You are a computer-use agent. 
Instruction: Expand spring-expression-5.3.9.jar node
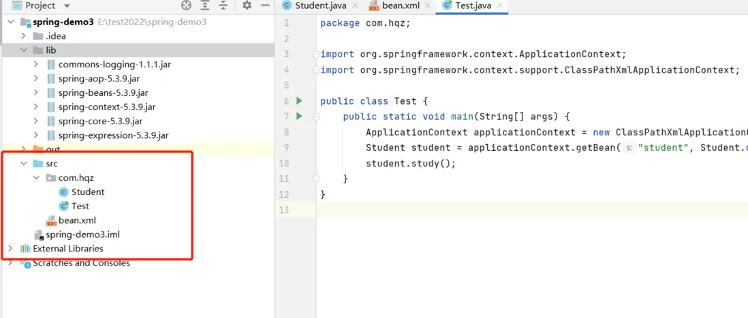[x=36, y=135]
